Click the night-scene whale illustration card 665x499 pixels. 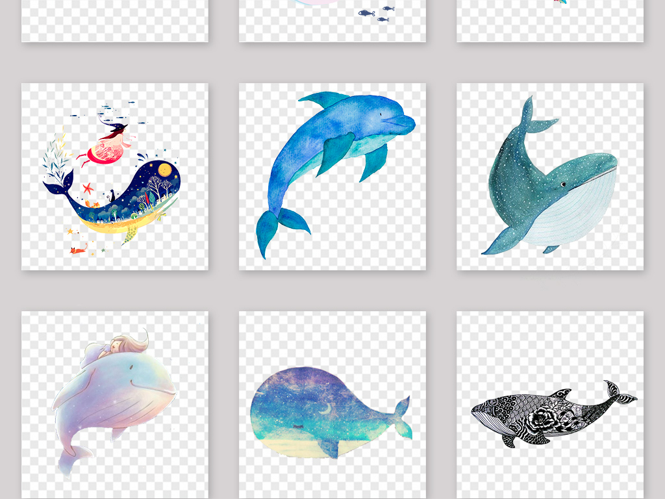pos(115,176)
